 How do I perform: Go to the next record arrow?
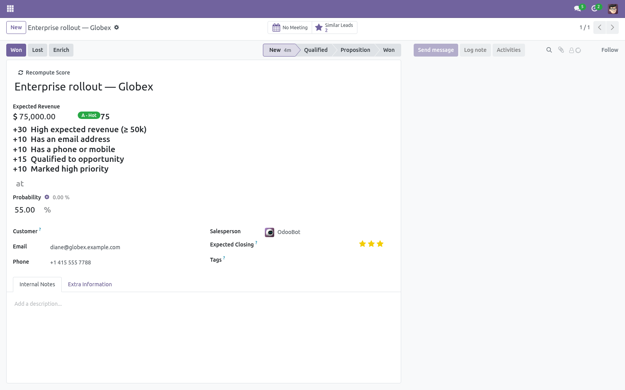pos(612,27)
